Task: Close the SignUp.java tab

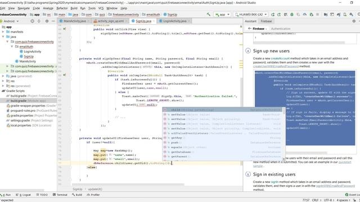Action: pos(154,21)
